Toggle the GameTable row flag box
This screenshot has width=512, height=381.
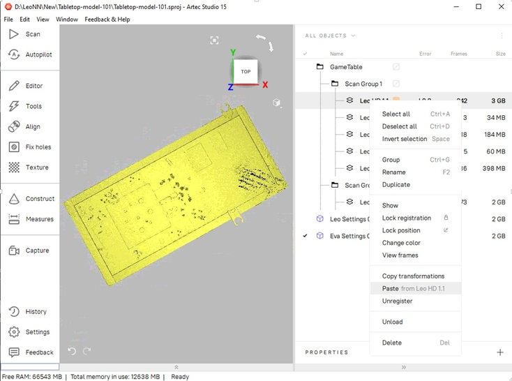click(396, 67)
